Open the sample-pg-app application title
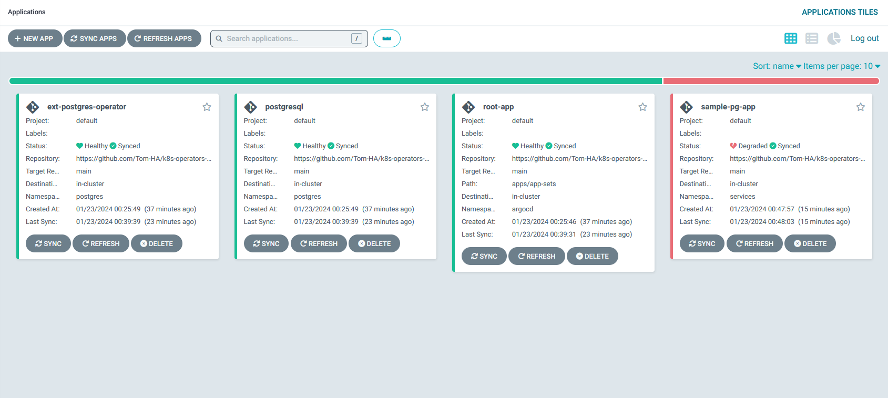Viewport: 888px width, 398px height. (728, 107)
